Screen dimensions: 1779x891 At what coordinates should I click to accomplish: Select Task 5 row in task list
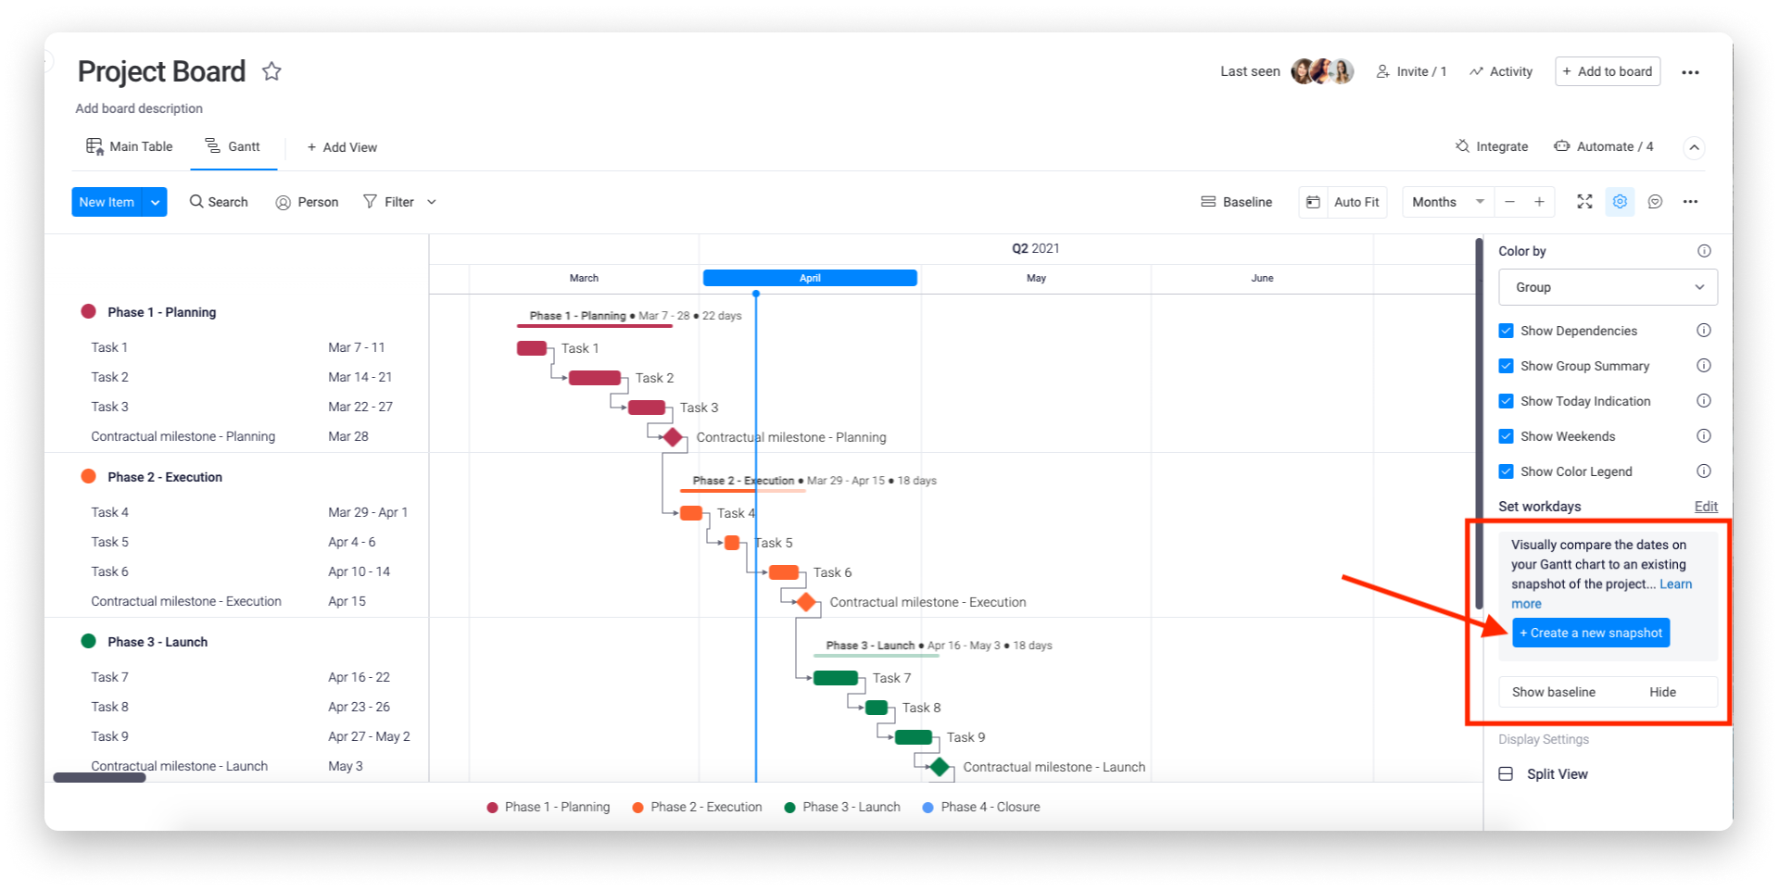click(x=237, y=542)
